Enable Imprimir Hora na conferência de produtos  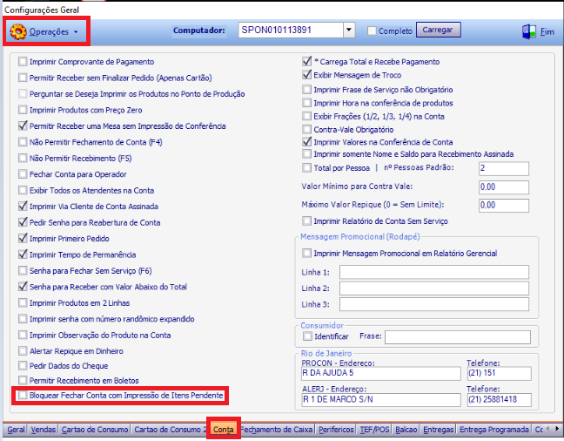(307, 103)
